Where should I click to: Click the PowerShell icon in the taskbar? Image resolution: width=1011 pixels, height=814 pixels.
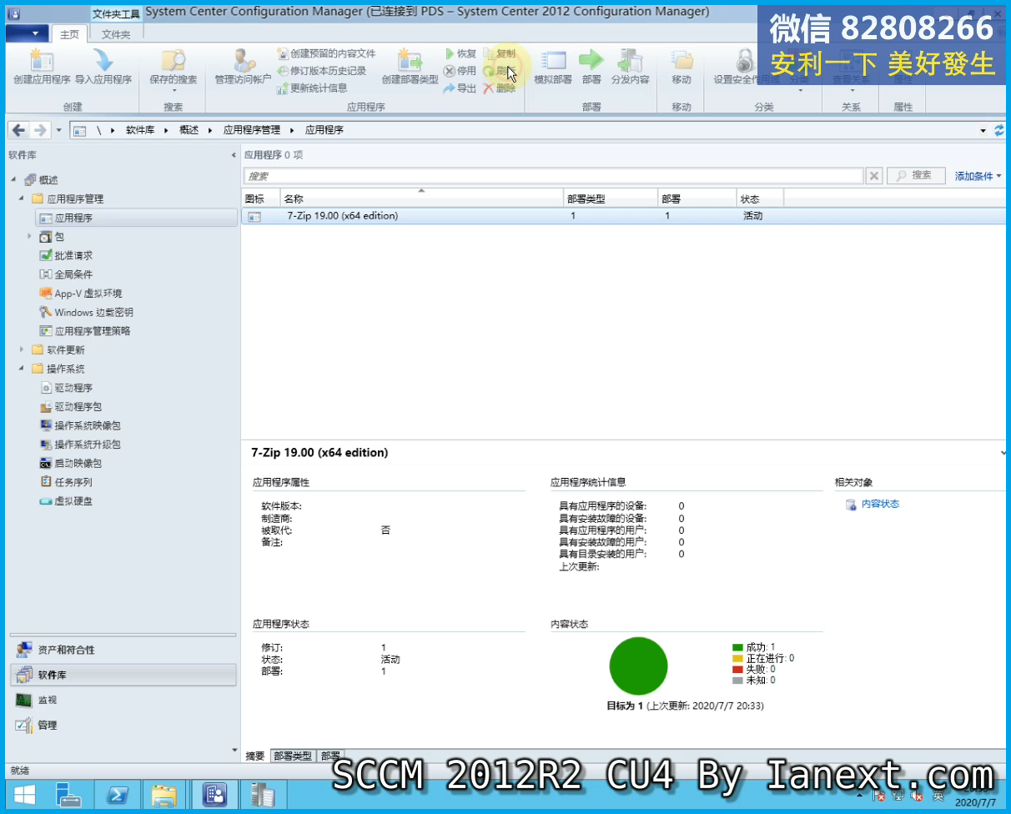click(116, 795)
